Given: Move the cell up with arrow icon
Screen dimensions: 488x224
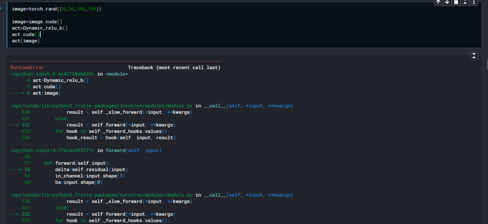Looking at the screenshot, I should coord(438,2).
